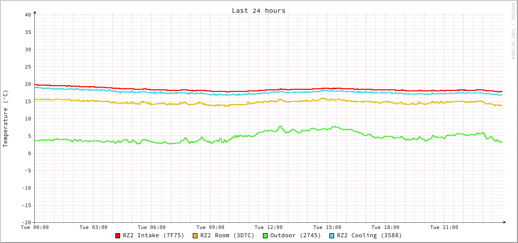Click the red RZ2 Intake legend swatch
This screenshot has height=243, width=518.
(118, 236)
